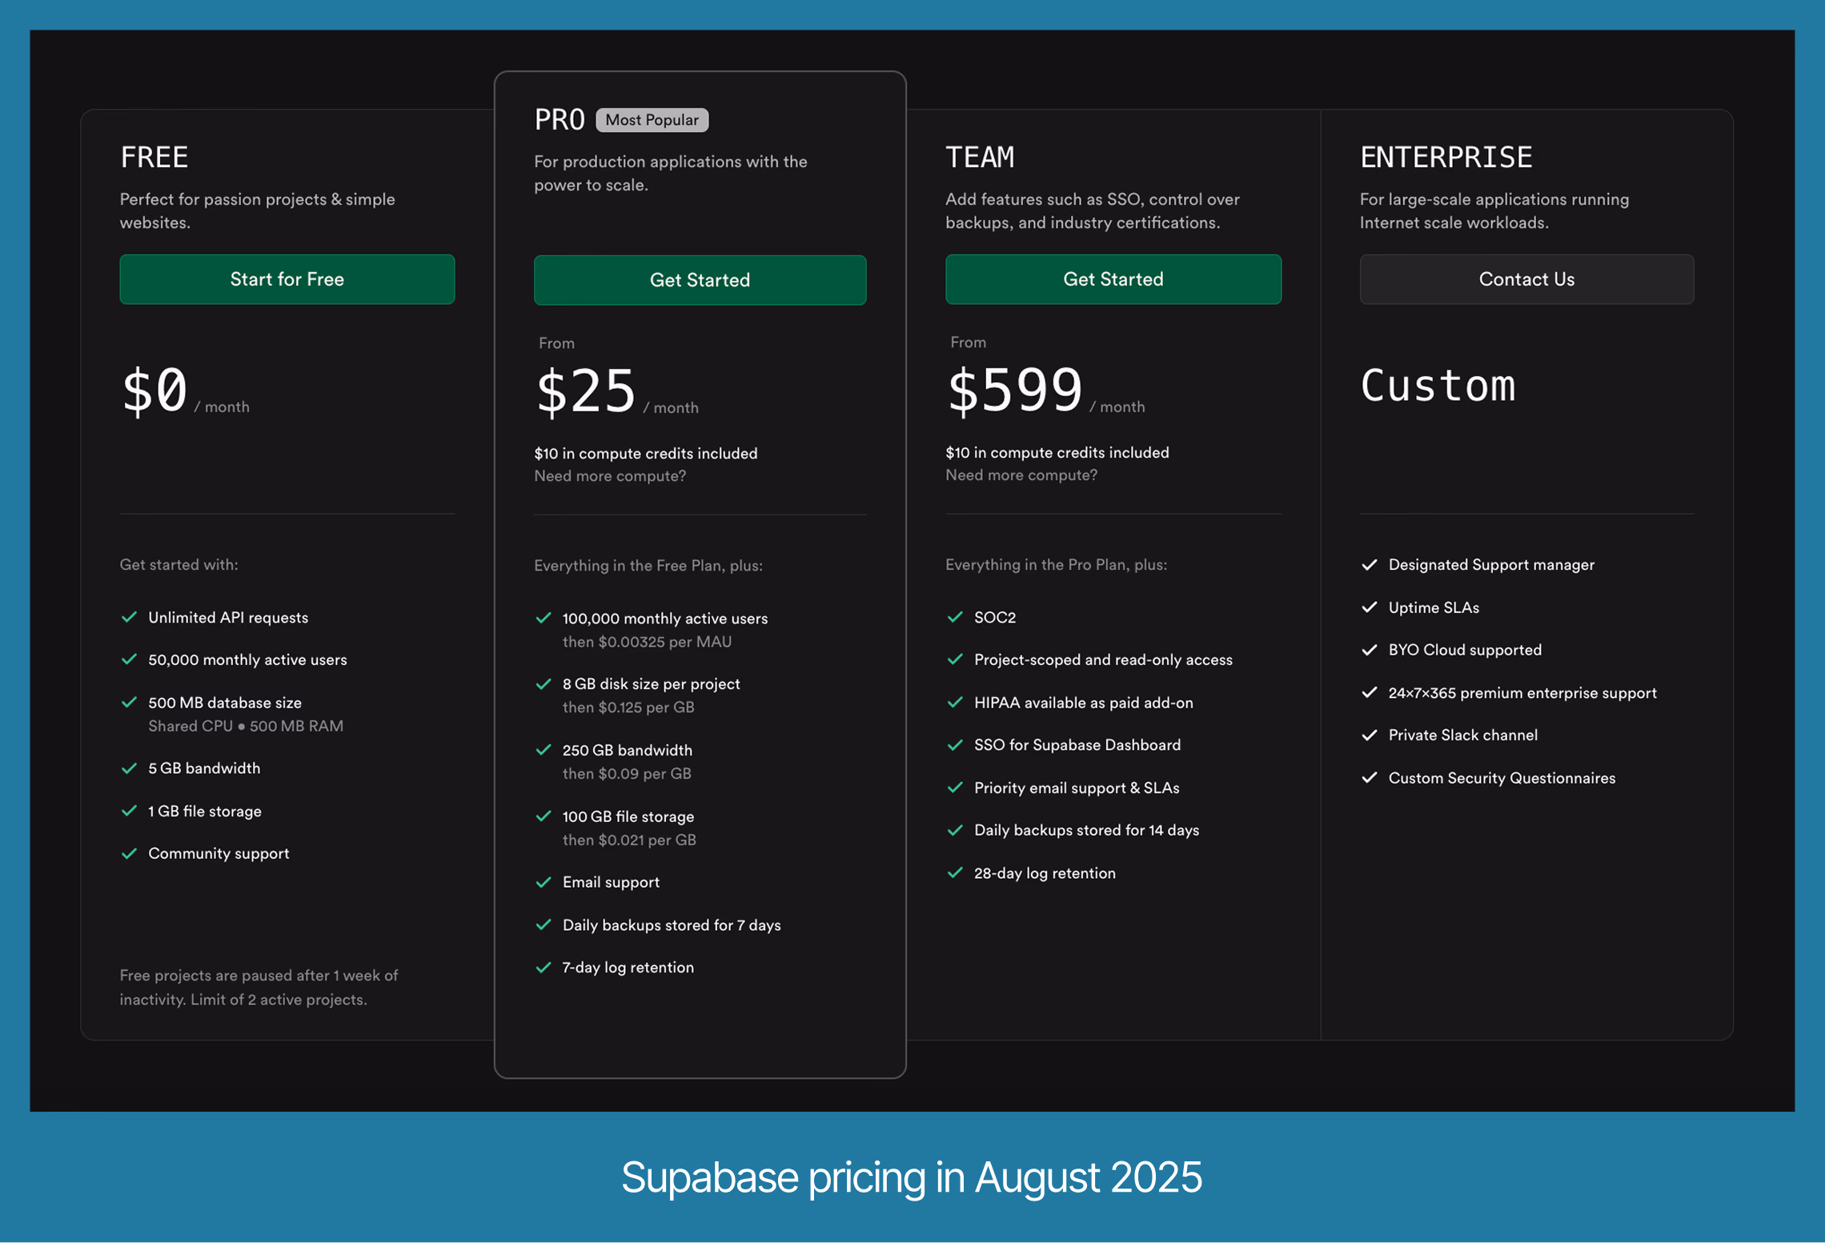
Task: Select the PRO plan heading
Action: pos(560,118)
